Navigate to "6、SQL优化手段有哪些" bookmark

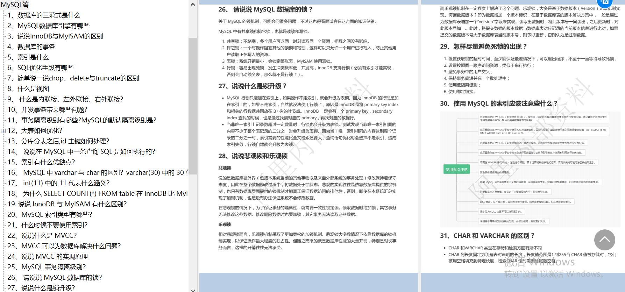point(41,68)
